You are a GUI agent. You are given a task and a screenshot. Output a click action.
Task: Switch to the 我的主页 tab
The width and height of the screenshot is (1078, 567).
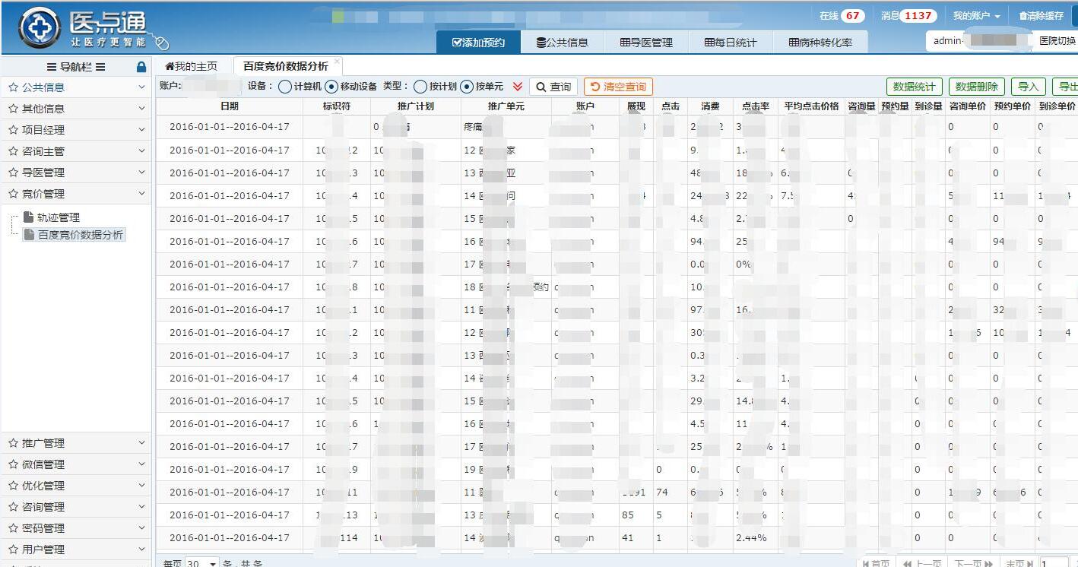coord(192,66)
